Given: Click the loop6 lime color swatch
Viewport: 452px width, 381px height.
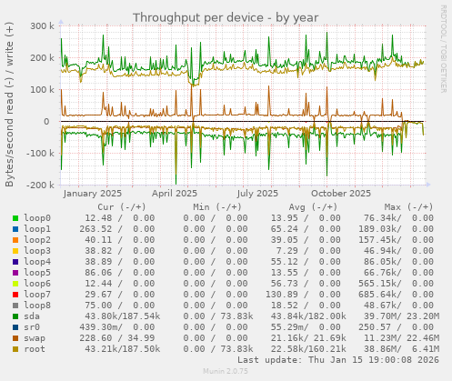Looking at the screenshot, I should 15,284.
